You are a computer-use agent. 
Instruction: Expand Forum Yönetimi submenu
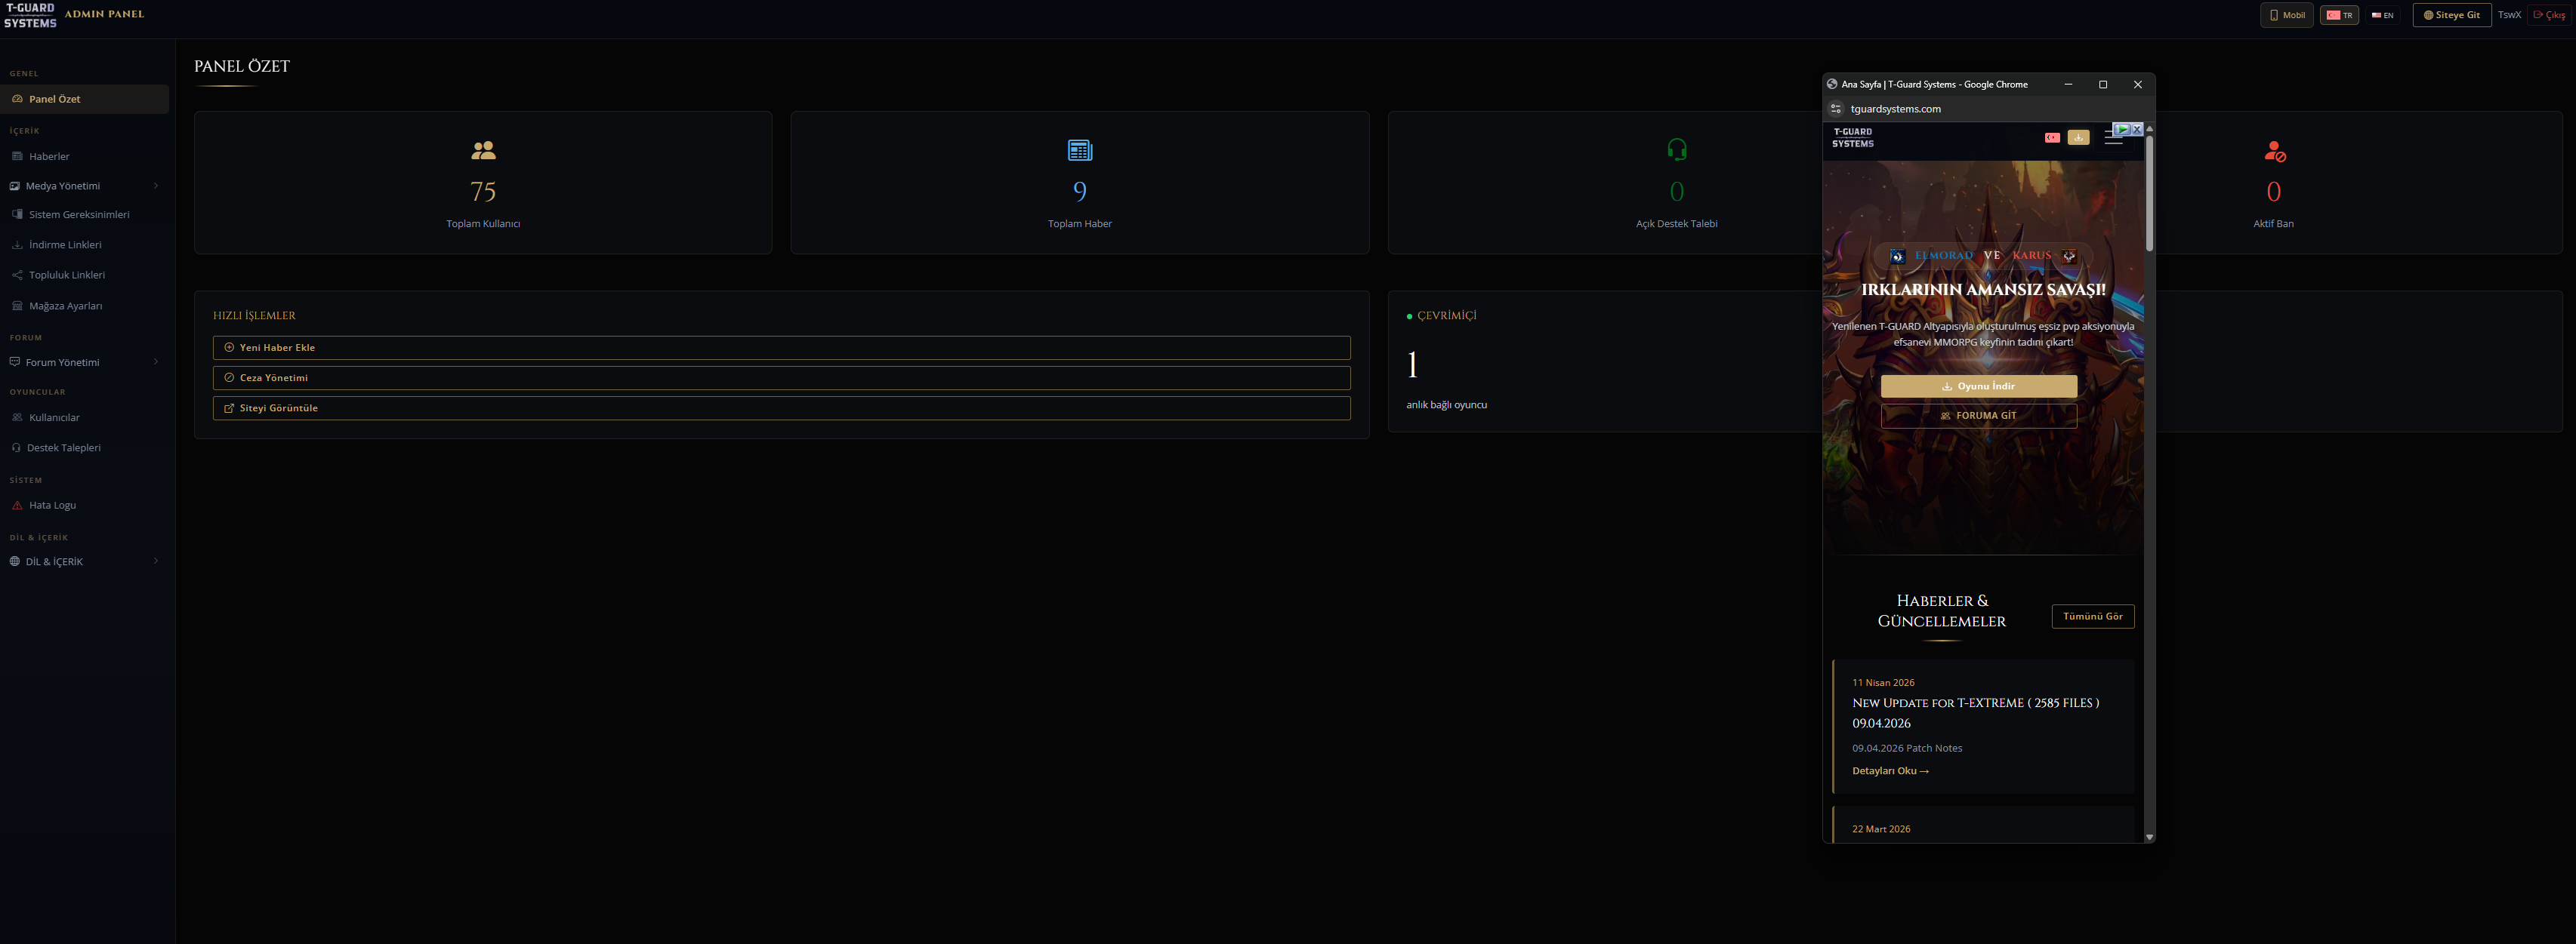click(x=84, y=363)
